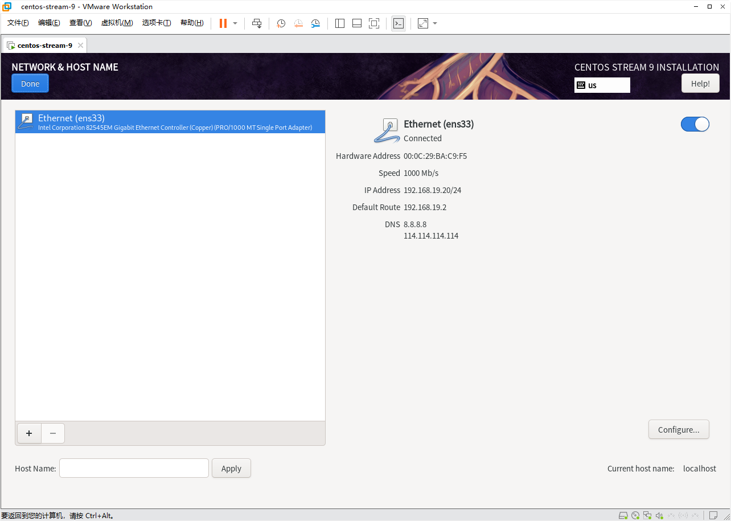Apply the host name
731x521 pixels.
[231, 468]
